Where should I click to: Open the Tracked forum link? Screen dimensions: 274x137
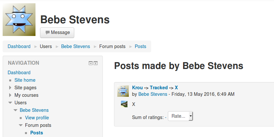[x=159, y=88]
